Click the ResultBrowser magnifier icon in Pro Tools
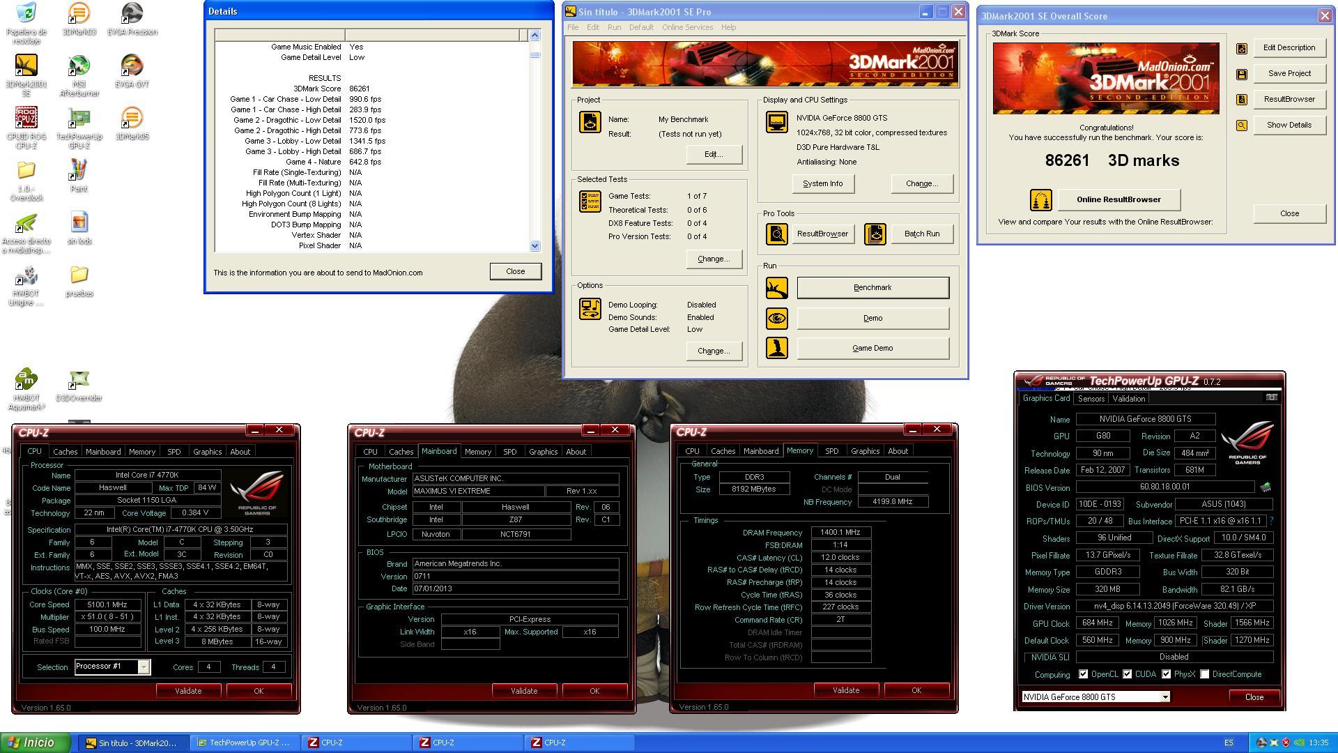This screenshot has height=753, width=1338. pos(776,234)
